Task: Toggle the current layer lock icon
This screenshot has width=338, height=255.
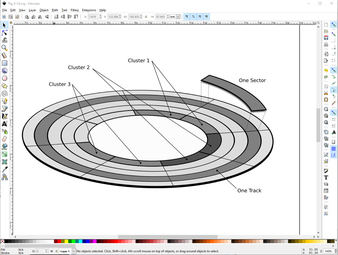Action: point(56,251)
